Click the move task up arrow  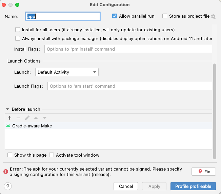(x=36, y=118)
